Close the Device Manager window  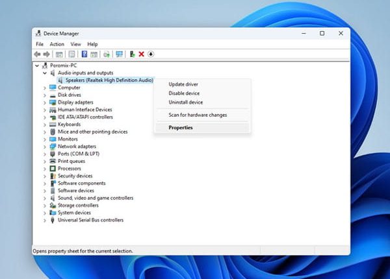(341, 33)
